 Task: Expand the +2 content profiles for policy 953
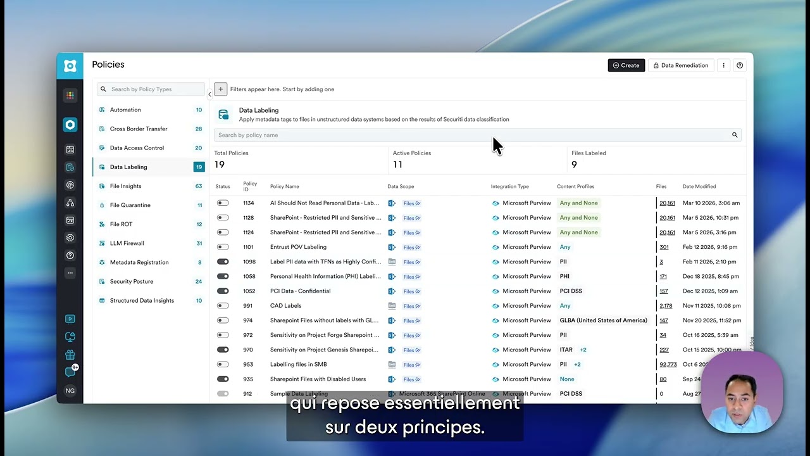pos(577,364)
